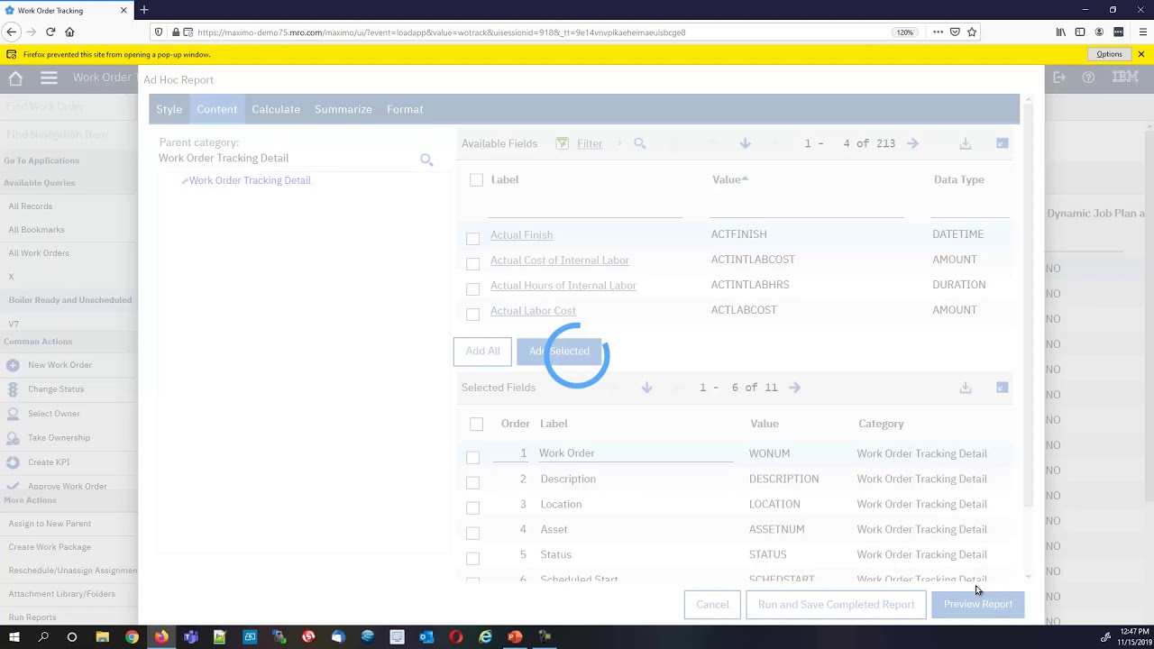Download the Available Fields table
This screenshot has width=1154, height=649.
[x=966, y=143]
